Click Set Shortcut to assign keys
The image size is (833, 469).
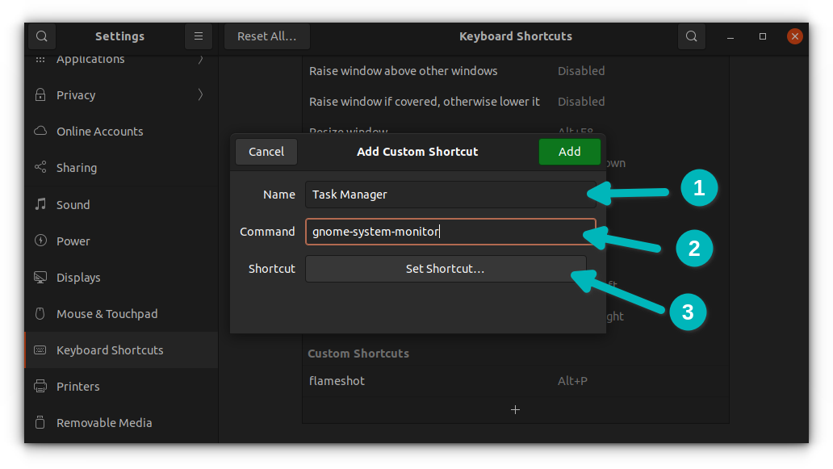446,269
